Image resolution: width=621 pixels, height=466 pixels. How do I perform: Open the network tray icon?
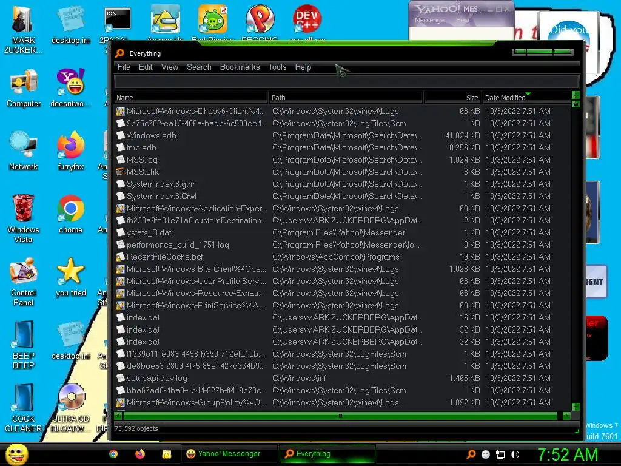click(500, 454)
